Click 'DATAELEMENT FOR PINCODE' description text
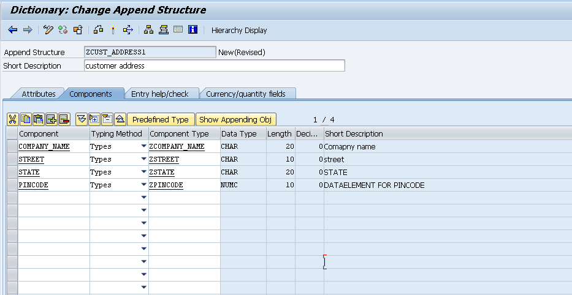 (374, 185)
